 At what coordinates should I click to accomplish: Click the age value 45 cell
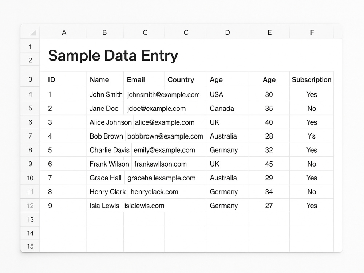pyautogui.click(x=269, y=164)
